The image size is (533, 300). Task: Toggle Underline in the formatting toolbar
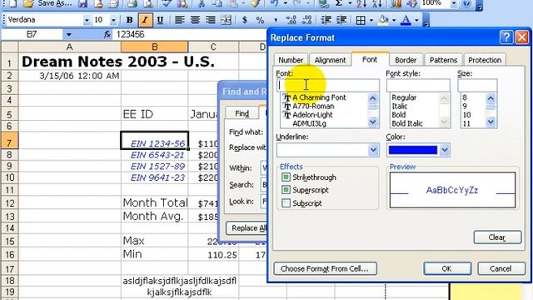point(160,20)
